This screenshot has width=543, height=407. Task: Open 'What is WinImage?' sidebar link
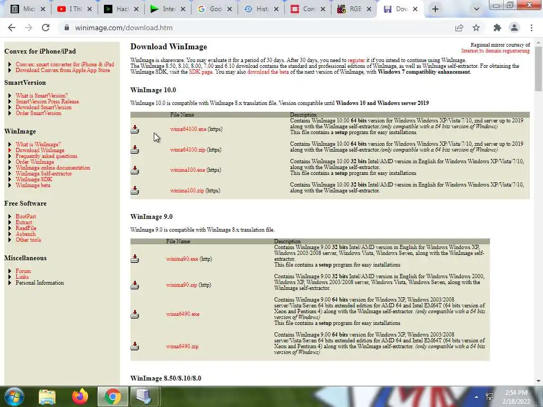click(38, 144)
